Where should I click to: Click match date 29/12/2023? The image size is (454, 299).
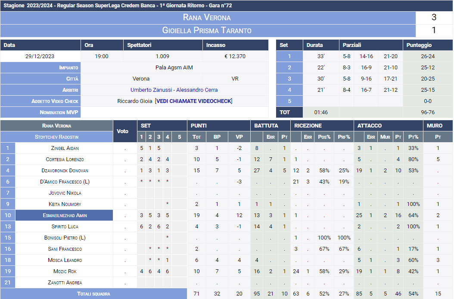(40, 56)
